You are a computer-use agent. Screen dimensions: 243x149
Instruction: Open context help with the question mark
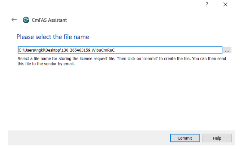tap(207, 4)
